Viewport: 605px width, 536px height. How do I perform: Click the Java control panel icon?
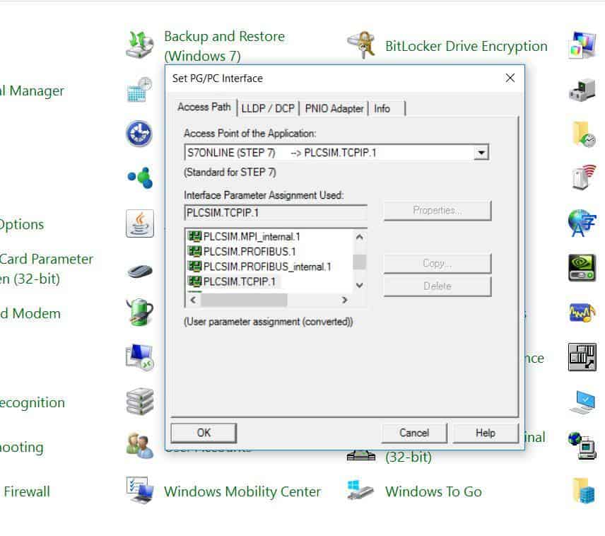[139, 223]
